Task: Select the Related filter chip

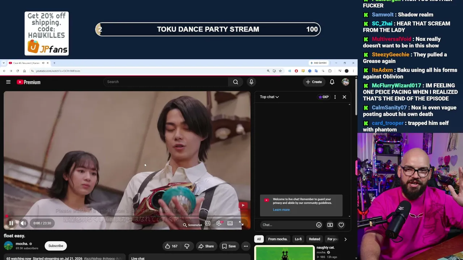Action: click(314, 239)
